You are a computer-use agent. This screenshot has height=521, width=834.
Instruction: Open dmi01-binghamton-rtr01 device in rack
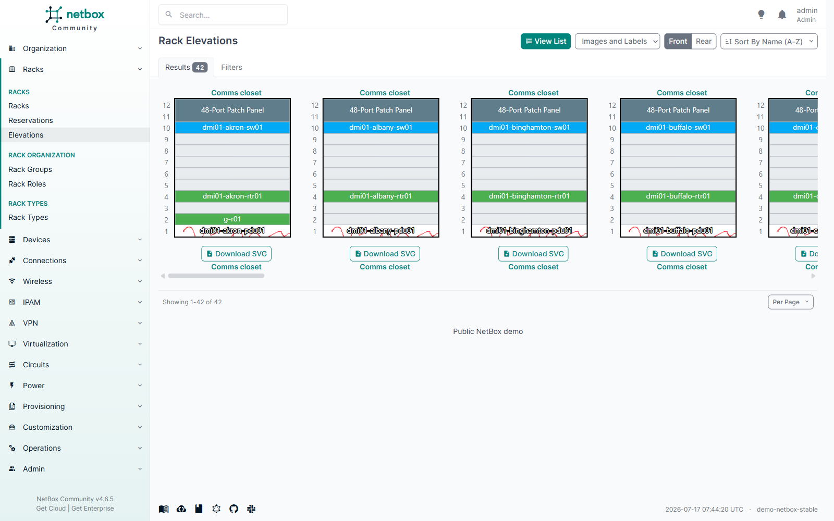(529, 196)
